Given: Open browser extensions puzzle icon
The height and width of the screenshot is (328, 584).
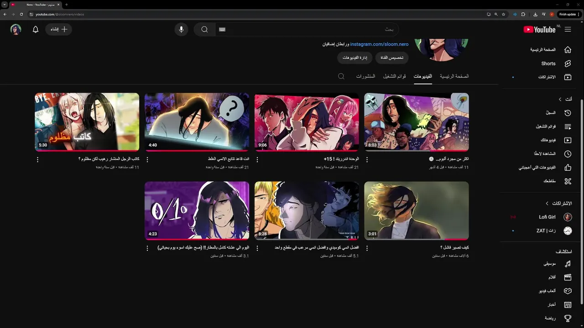Looking at the screenshot, I should point(523,14).
